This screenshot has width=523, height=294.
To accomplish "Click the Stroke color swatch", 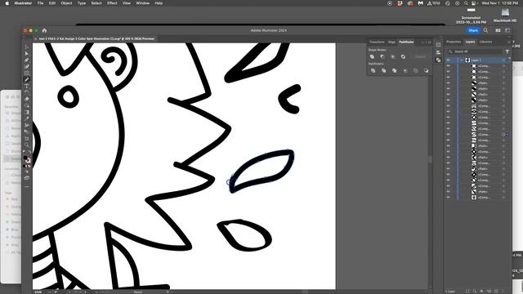I will 29,161.
